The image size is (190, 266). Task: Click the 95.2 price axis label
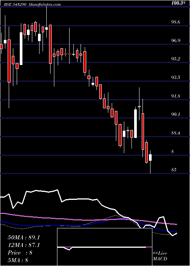[x=176, y=59]
